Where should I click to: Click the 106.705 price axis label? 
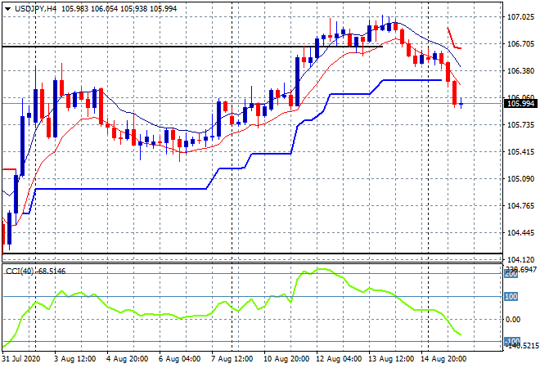520,43
